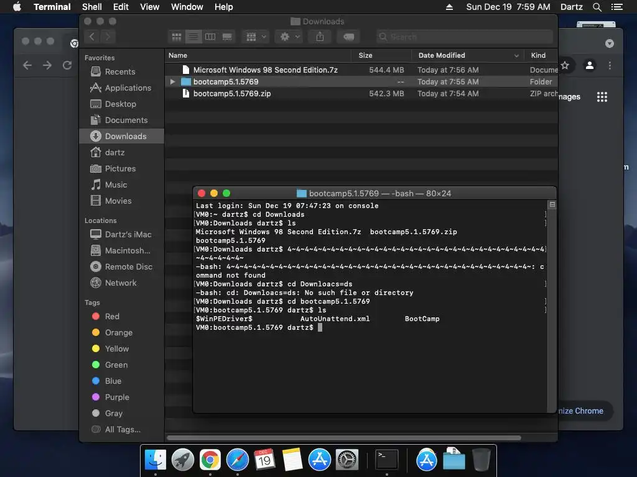
Task: Filter by the Yellow tag
Action: [121, 349]
